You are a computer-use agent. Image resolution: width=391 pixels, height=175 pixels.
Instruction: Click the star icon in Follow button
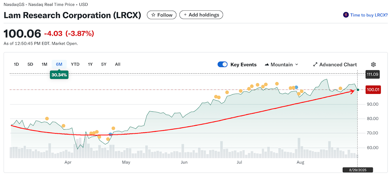[153, 15]
